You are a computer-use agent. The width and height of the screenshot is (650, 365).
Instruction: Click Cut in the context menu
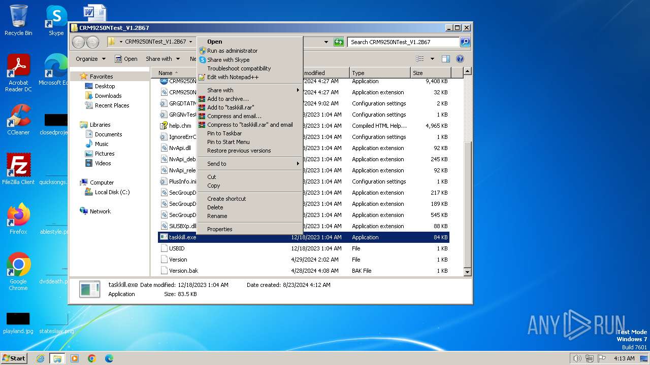(211, 177)
